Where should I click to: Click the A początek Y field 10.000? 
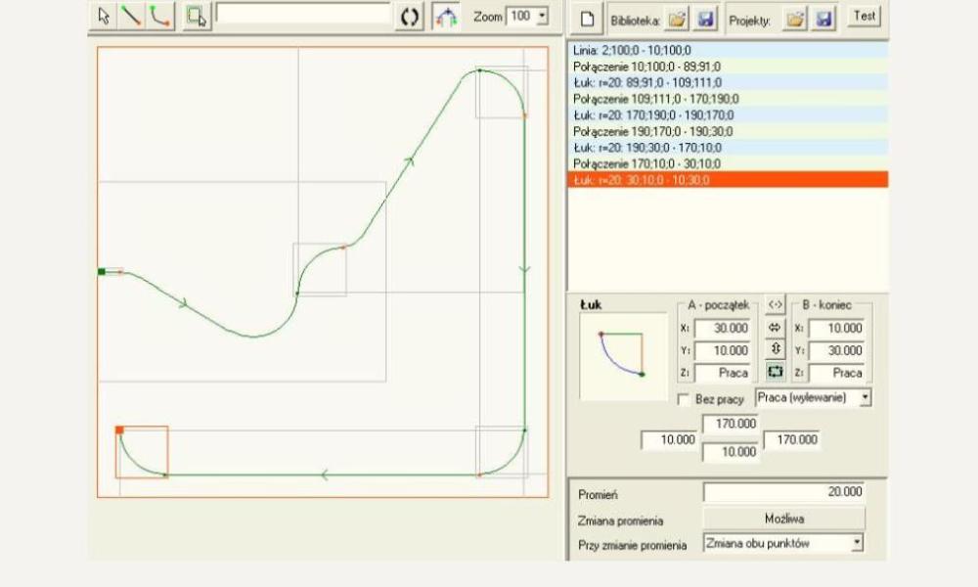pyautogui.click(x=723, y=350)
